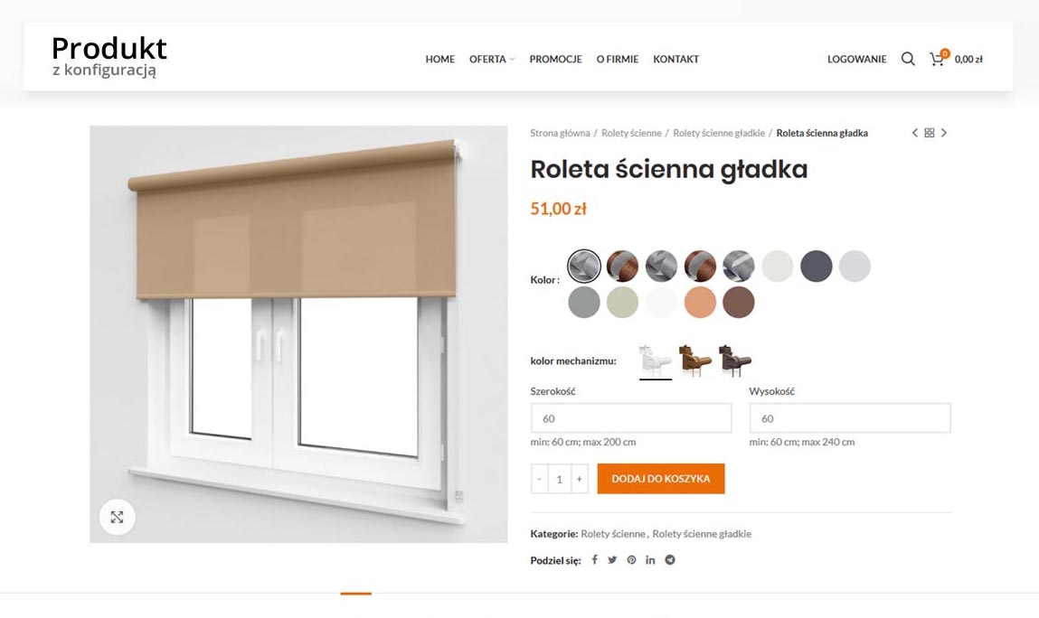The width and height of the screenshot is (1039, 618).
Task: Go to previous product arrow
Action: click(x=914, y=133)
